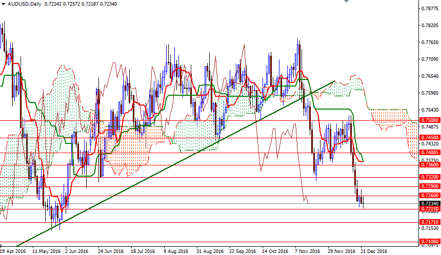Click the 0.77095 price scale value

pyautogui.click(x=430, y=59)
